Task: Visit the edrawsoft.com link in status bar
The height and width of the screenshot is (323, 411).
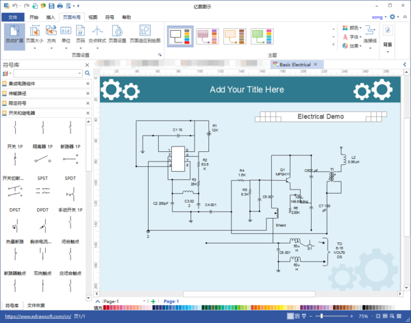Action: (x=36, y=317)
